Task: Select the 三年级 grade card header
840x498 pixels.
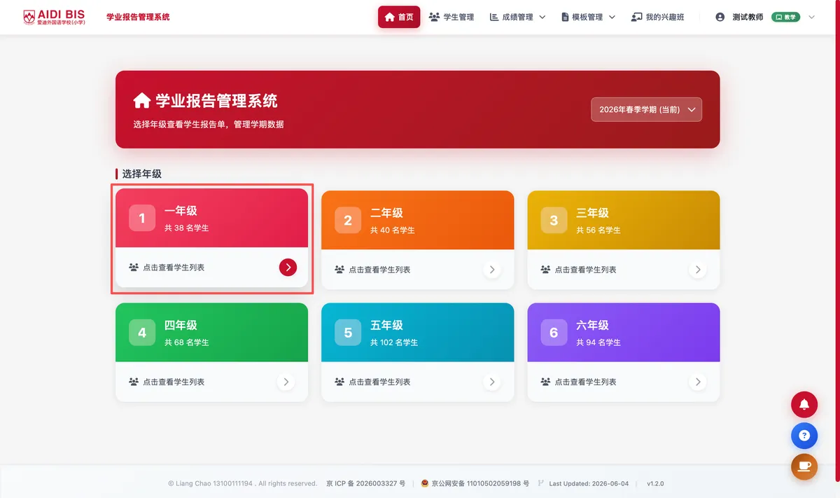Action: pyautogui.click(x=624, y=220)
